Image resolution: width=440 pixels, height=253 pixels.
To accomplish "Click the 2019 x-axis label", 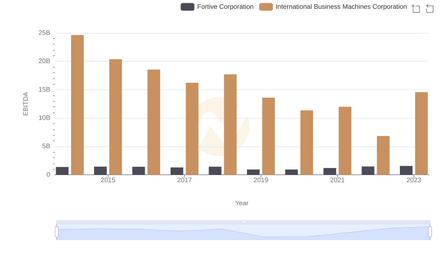I will pyautogui.click(x=261, y=180).
